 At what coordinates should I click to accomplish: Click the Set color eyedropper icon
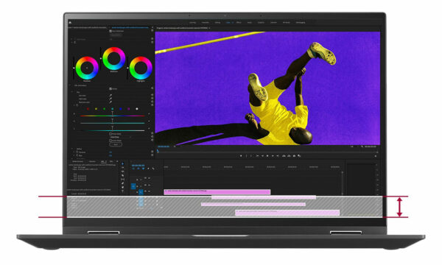coord(110,96)
